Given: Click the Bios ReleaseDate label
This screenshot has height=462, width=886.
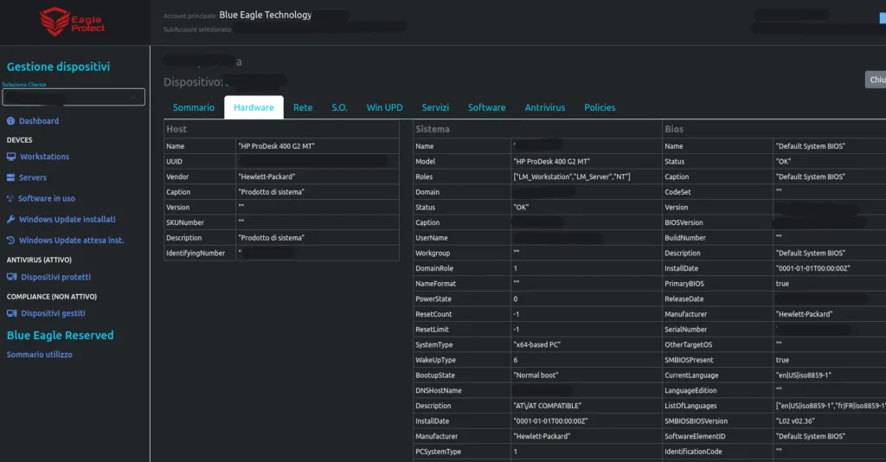Looking at the screenshot, I should [x=684, y=298].
